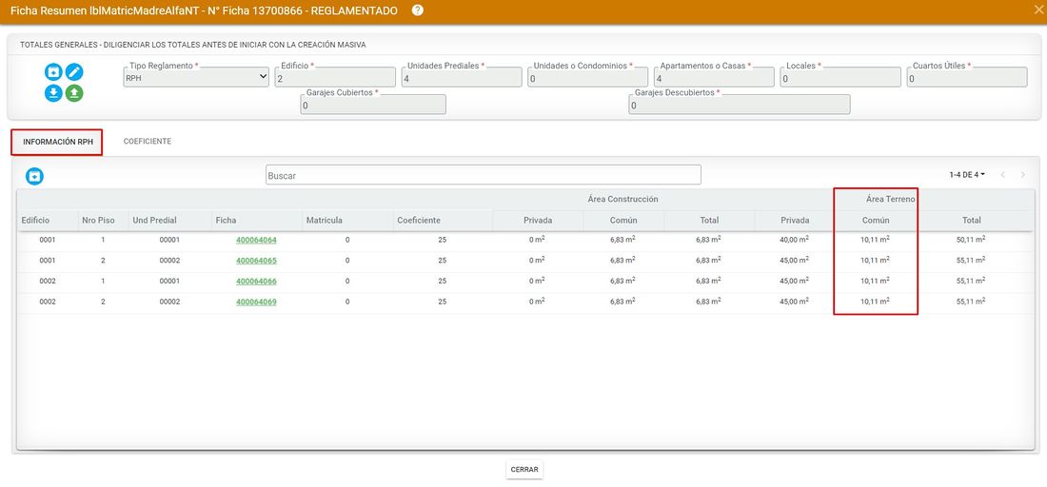The height and width of the screenshot is (487, 1047).
Task: Click the CERRAR button
Action: [524, 470]
